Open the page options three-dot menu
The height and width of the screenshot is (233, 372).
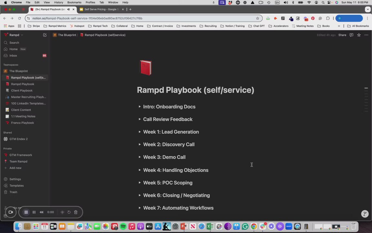(x=366, y=35)
